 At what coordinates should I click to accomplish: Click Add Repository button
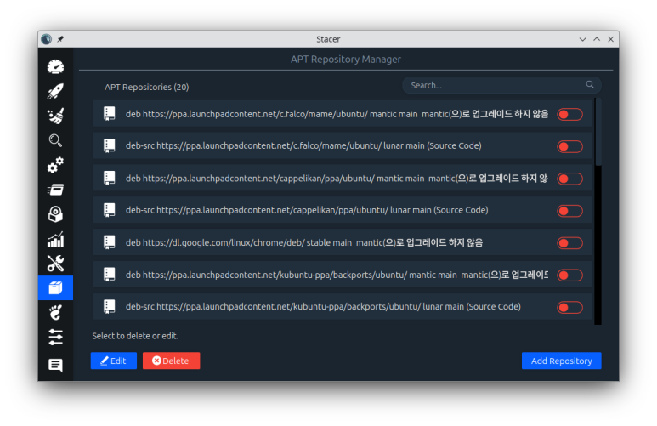pos(561,361)
